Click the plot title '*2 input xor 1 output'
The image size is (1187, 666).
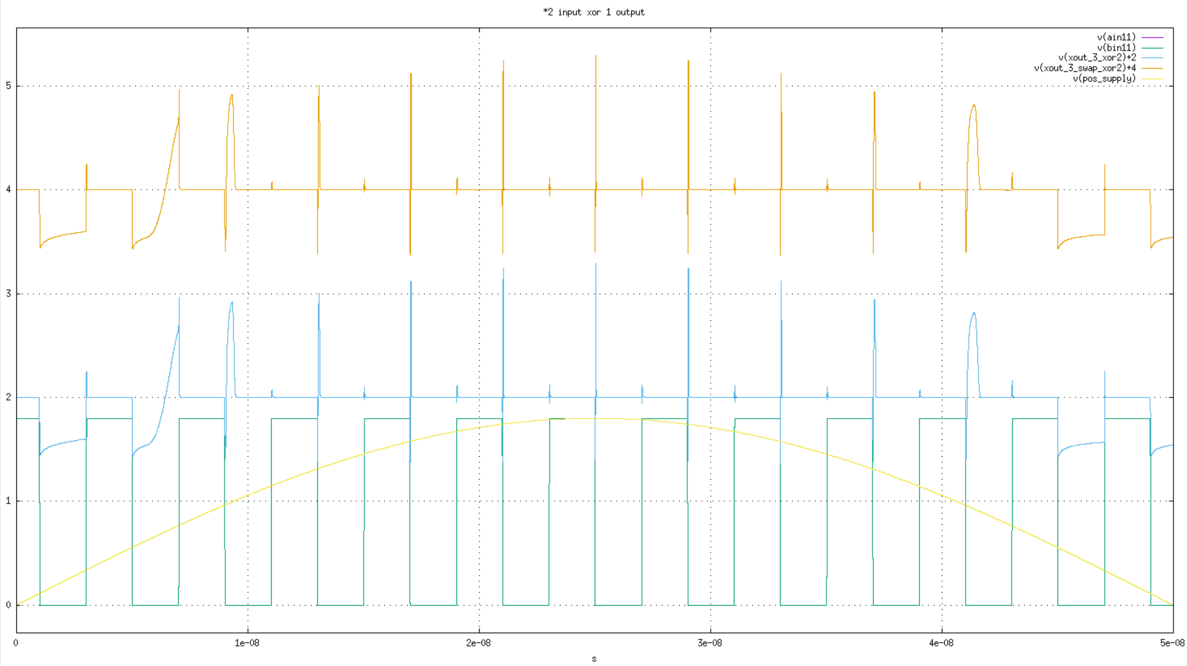click(x=593, y=12)
